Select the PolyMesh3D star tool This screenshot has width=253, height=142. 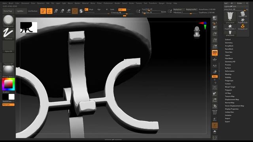click(x=242, y=21)
